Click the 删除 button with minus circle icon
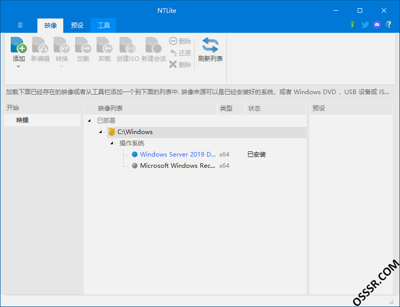The width and height of the screenshot is (400, 307). pos(180,41)
